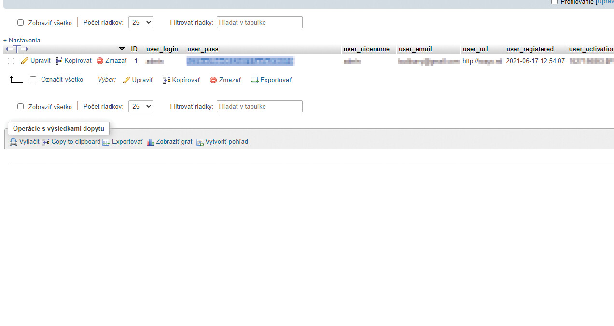Click the Copy to clipboard icon

coord(46,142)
